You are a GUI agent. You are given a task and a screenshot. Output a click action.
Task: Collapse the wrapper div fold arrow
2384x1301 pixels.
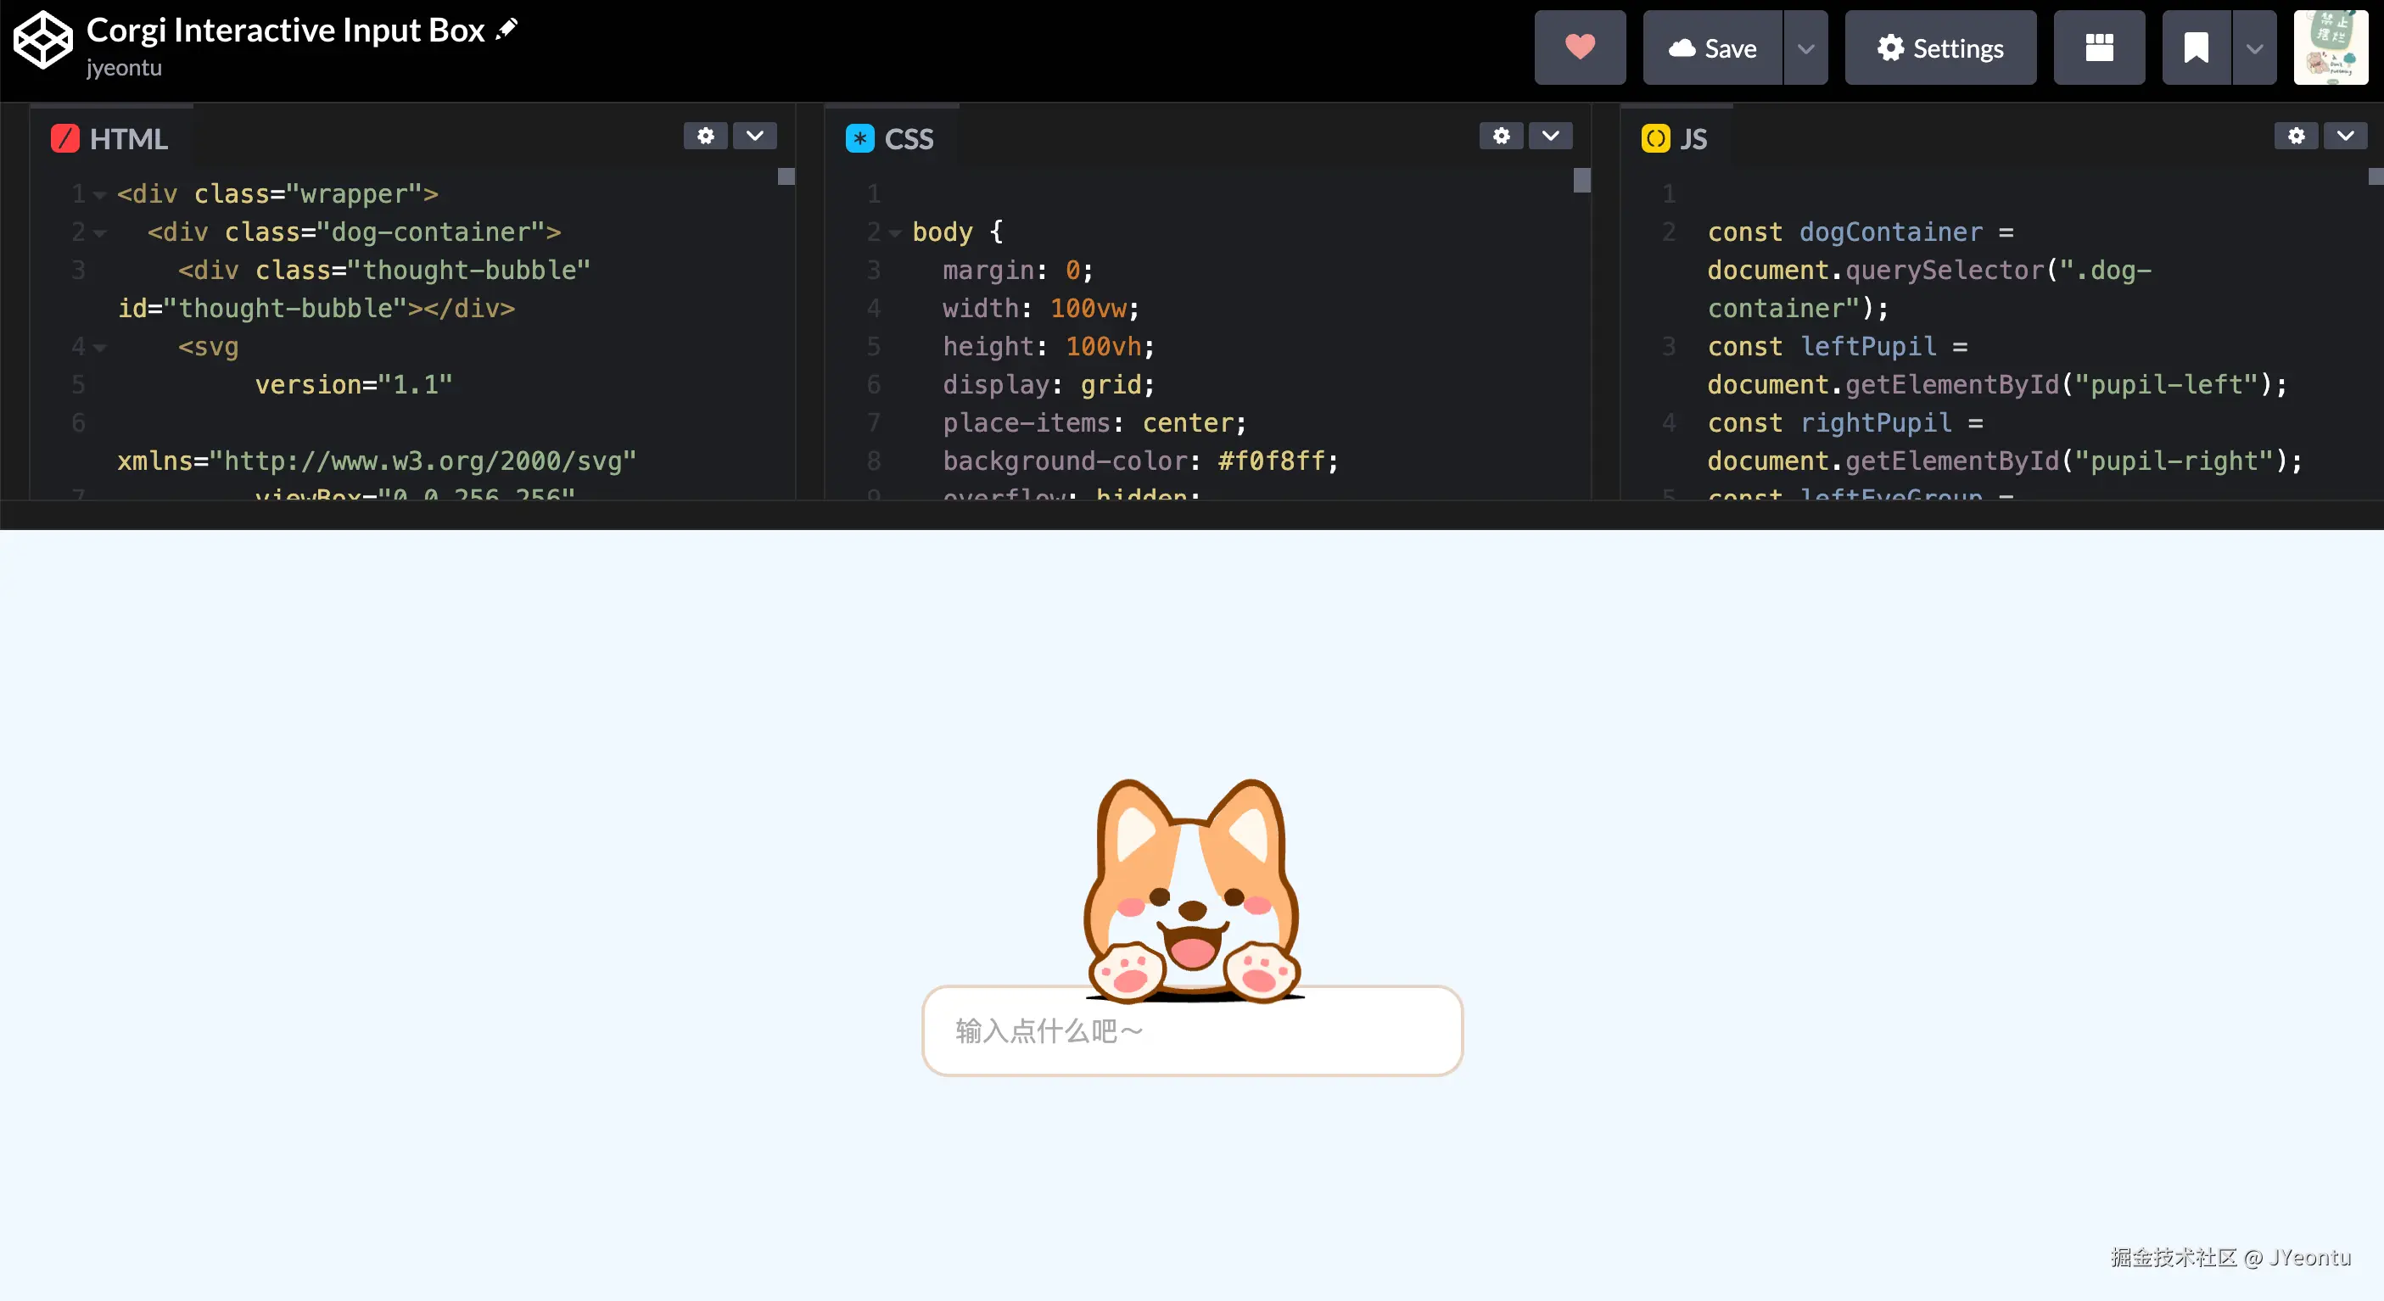pos(100,195)
